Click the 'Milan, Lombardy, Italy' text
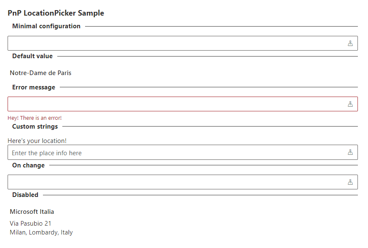Image resolution: width=368 pixels, height=248 pixels. [x=41, y=232]
